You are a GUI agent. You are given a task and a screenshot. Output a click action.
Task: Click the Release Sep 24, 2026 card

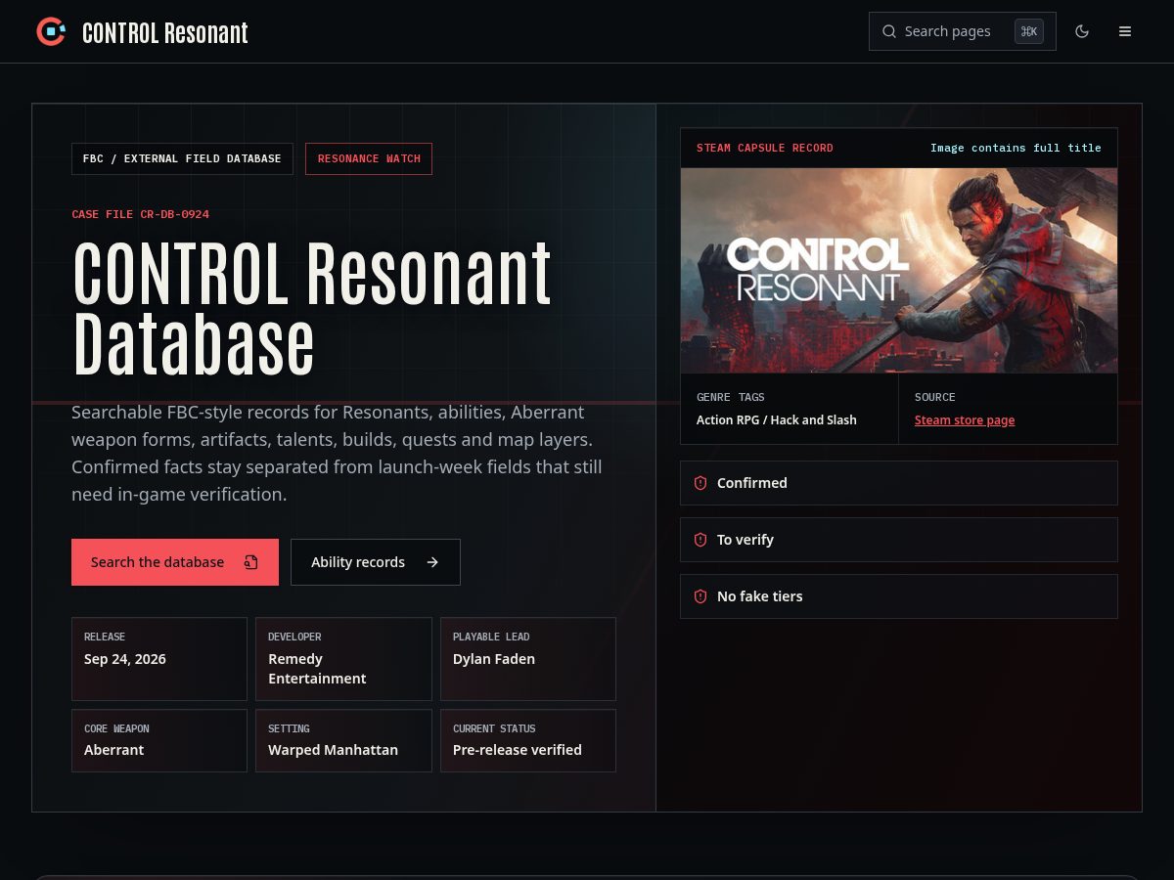(x=159, y=659)
